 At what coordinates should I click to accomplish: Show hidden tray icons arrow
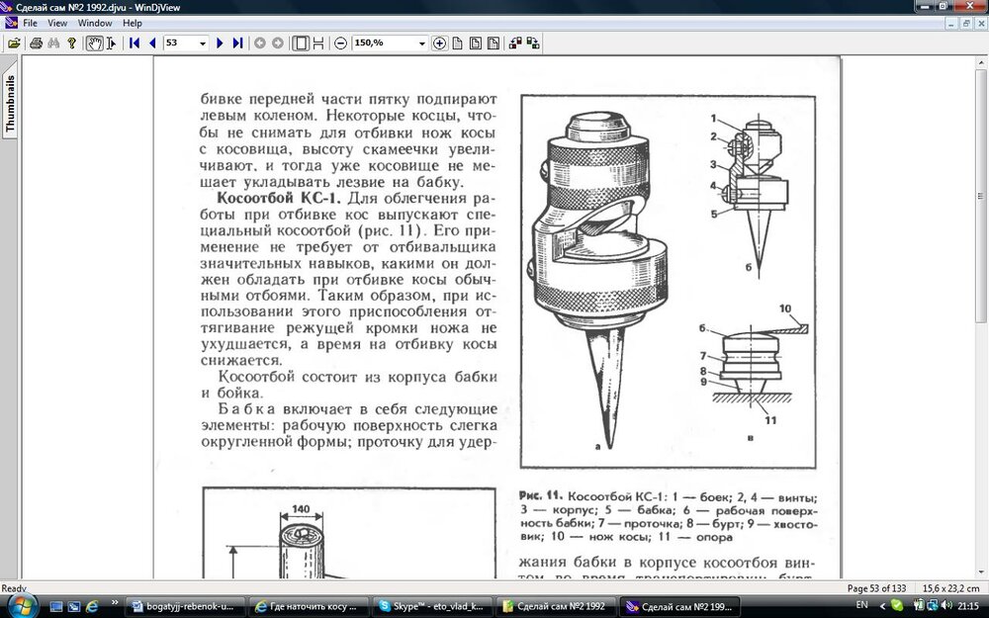pyautogui.click(x=882, y=606)
